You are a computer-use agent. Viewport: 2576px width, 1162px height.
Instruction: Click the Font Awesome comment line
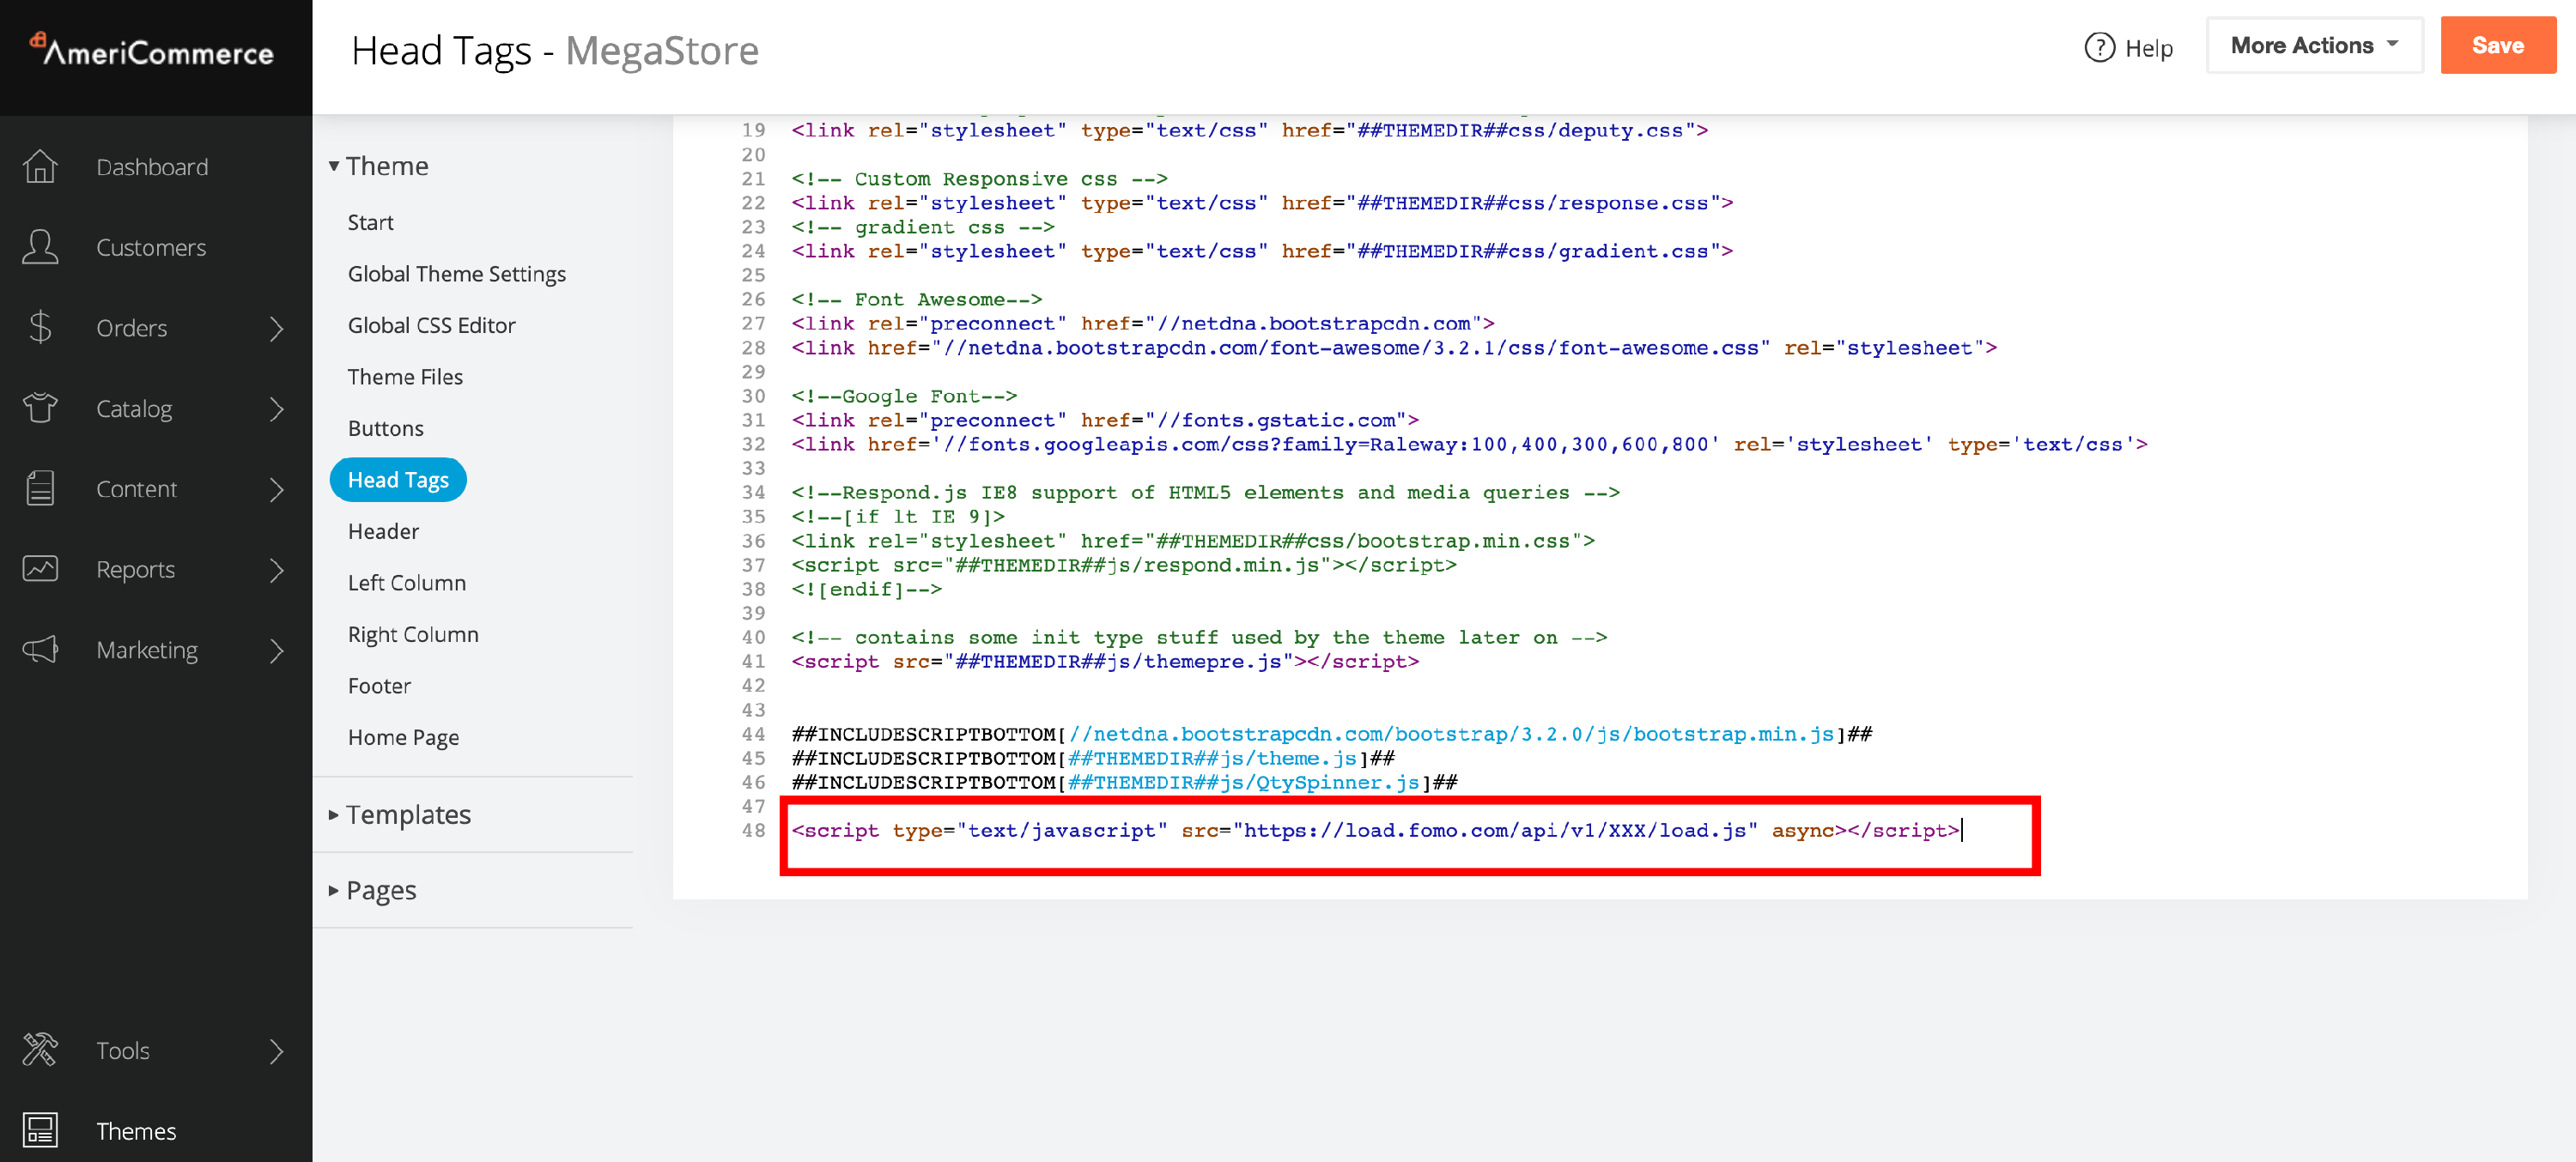pos(917,299)
